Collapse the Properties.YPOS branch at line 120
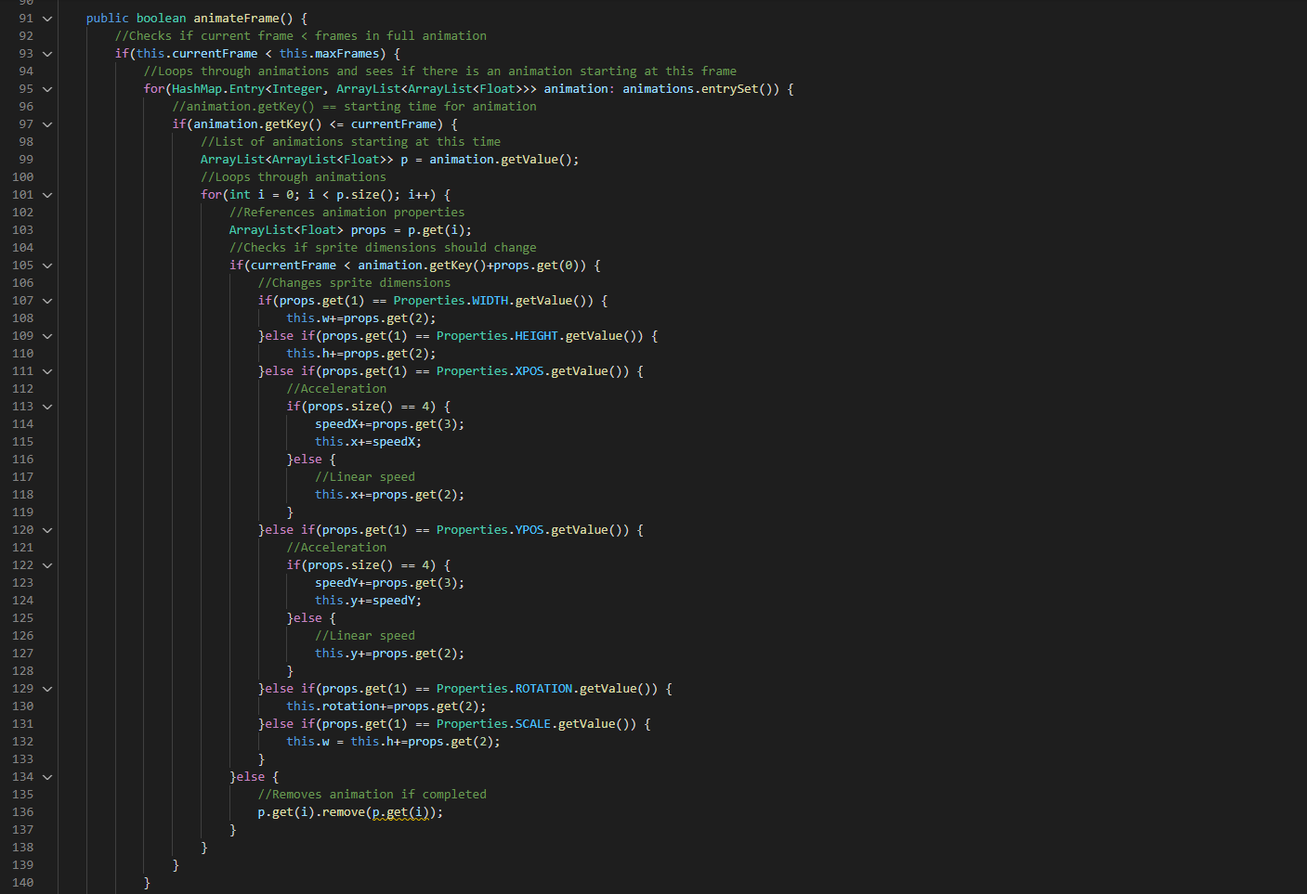This screenshot has width=1307, height=894. (x=47, y=530)
